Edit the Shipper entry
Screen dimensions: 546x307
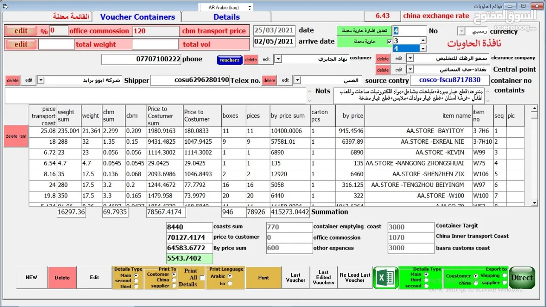tap(29, 80)
